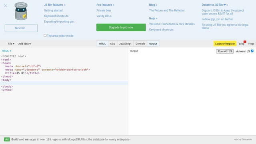
Task: Click Run with JS button
Action: (225, 51)
